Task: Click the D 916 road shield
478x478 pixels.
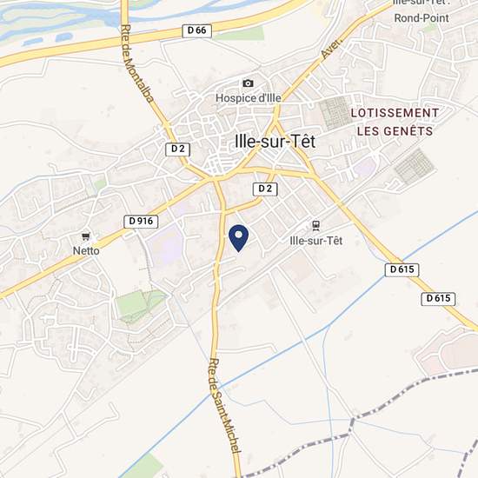Action: coord(141,222)
